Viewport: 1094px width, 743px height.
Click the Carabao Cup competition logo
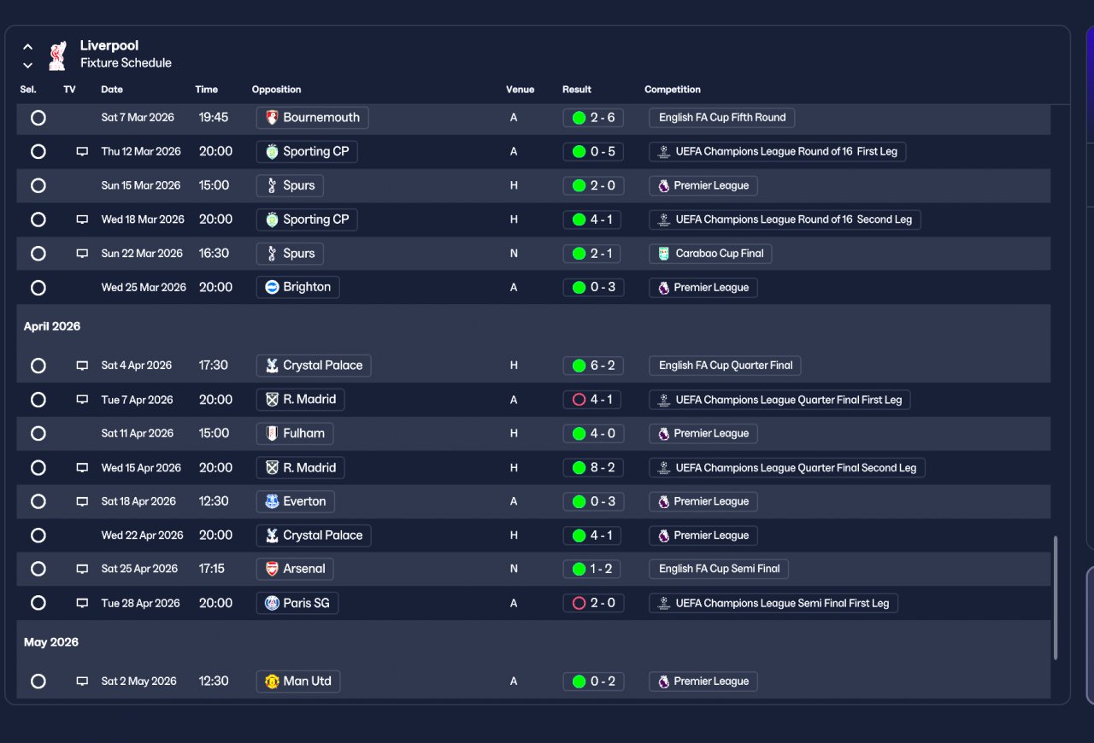pos(664,254)
